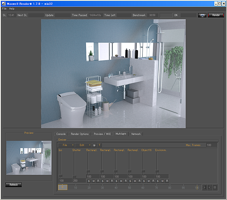
Task: Switch to the Render Options tab
Action: pyautogui.click(x=80, y=134)
